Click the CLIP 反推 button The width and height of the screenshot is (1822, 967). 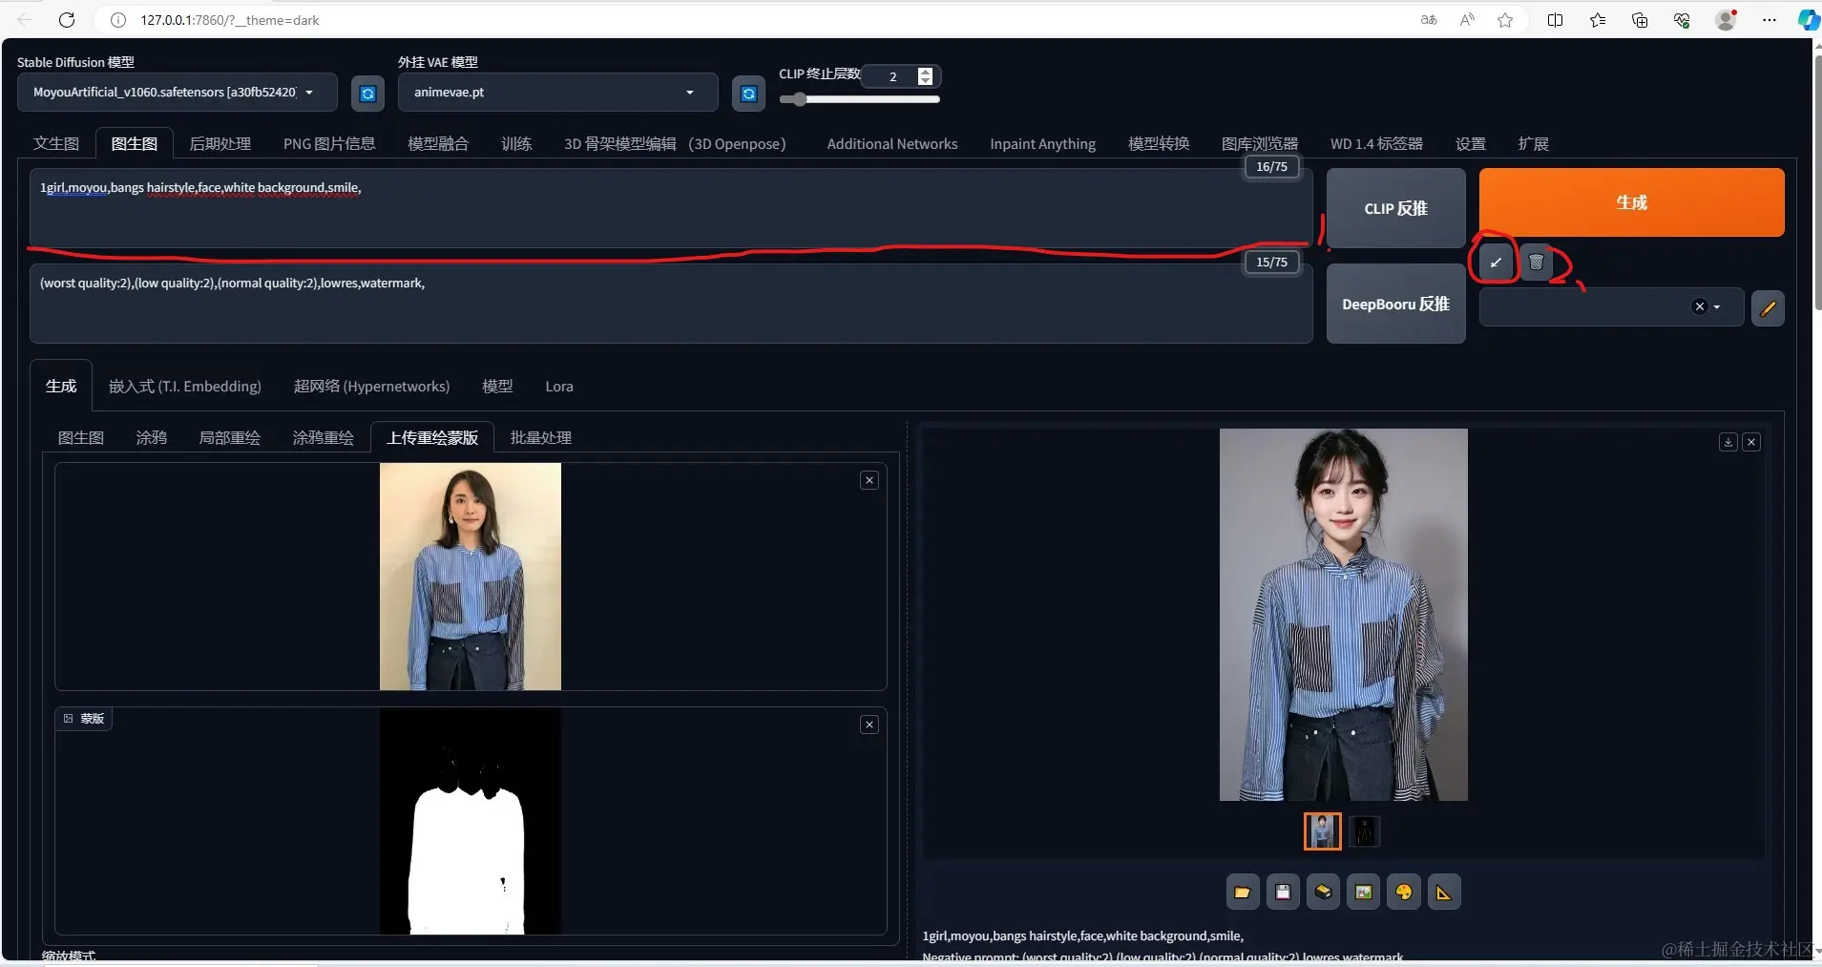tap(1395, 208)
